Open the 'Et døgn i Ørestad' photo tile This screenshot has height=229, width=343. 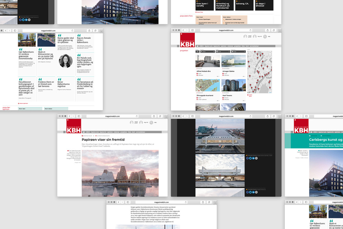click(264, 5)
